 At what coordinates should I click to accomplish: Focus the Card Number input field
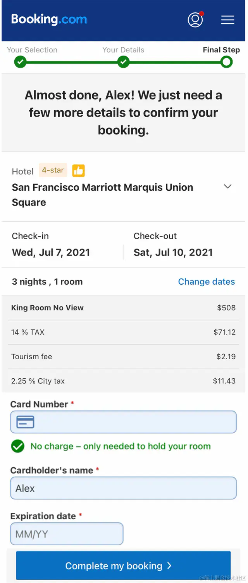click(132, 422)
